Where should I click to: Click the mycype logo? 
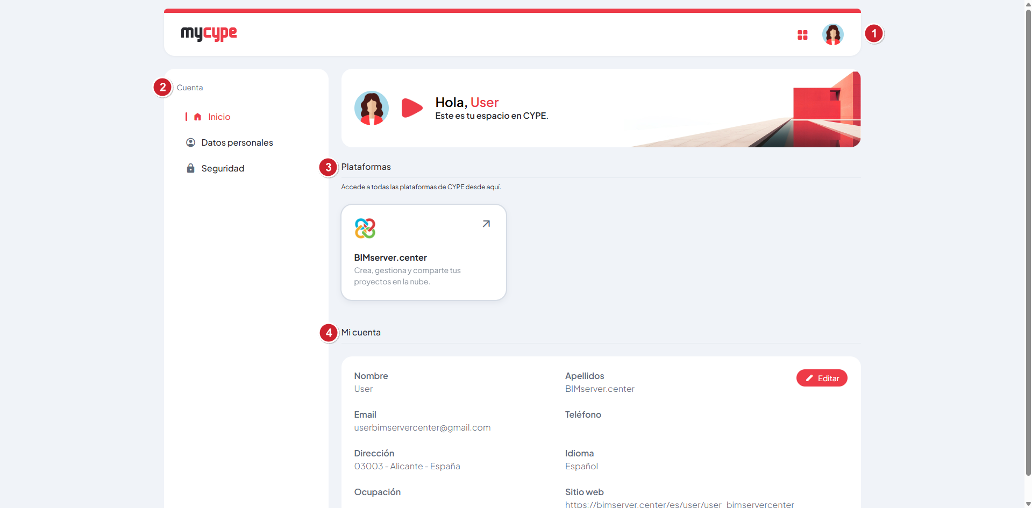click(x=209, y=33)
